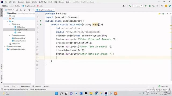Open IntelliJ IDEA from the taskbar
This screenshot has height=96, width=172.
click(106, 93)
